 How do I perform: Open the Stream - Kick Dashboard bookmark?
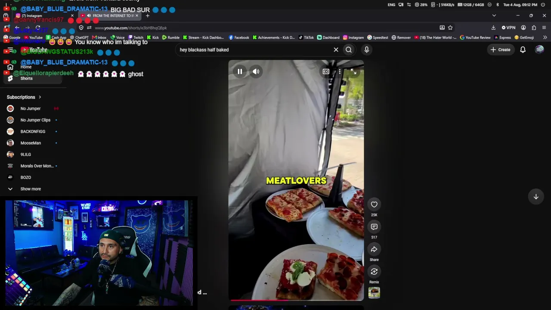click(203, 37)
